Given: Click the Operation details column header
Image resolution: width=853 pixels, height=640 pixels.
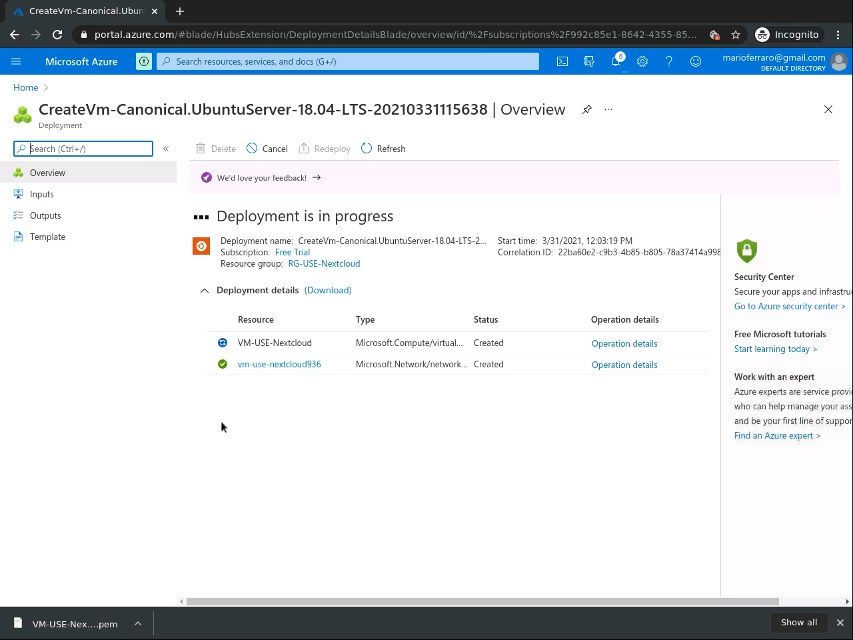Looking at the screenshot, I should 625,320.
